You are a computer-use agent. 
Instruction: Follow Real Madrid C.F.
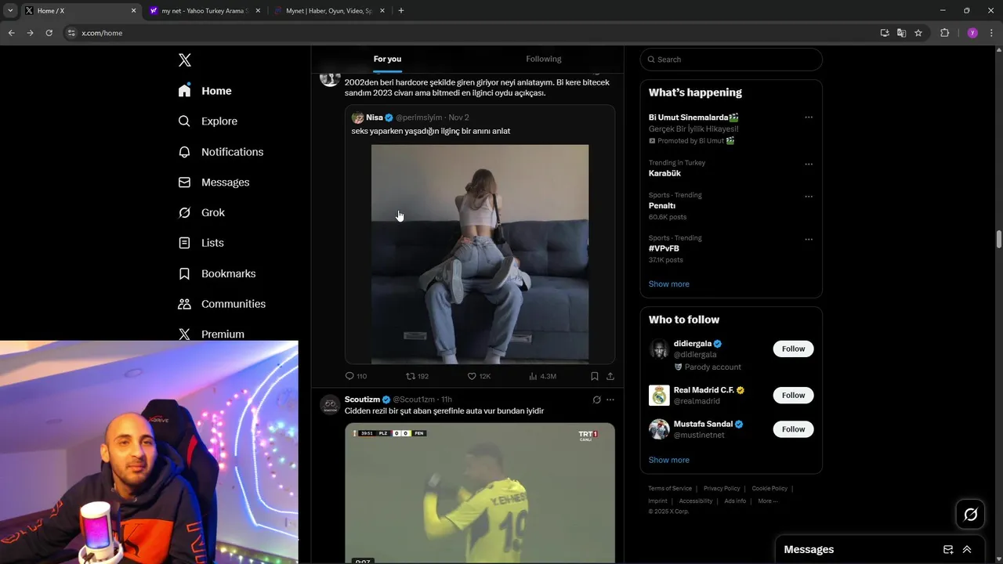pos(793,395)
